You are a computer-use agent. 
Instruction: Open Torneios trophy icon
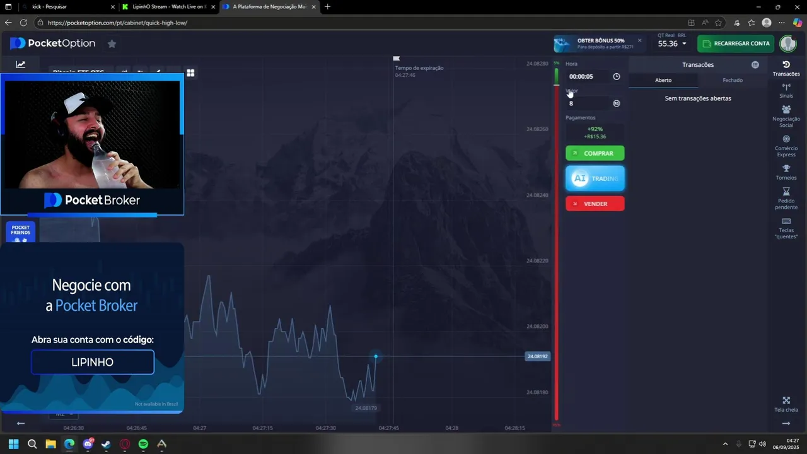786,172
